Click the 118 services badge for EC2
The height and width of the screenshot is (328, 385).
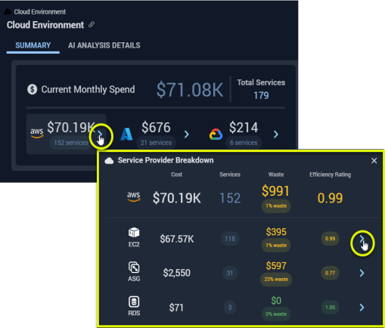click(x=230, y=239)
